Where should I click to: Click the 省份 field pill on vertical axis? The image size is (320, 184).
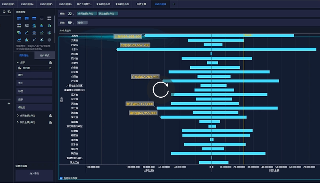[x=82, y=23]
